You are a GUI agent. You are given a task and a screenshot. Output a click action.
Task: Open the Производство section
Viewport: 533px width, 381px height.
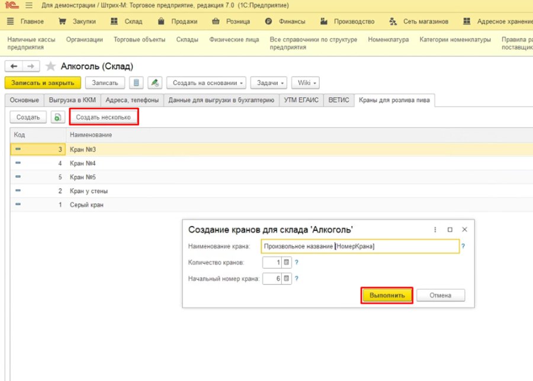click(348, 21)
